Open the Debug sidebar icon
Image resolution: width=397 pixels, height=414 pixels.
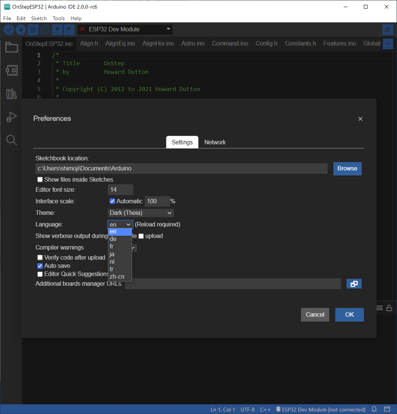(12, 117)
